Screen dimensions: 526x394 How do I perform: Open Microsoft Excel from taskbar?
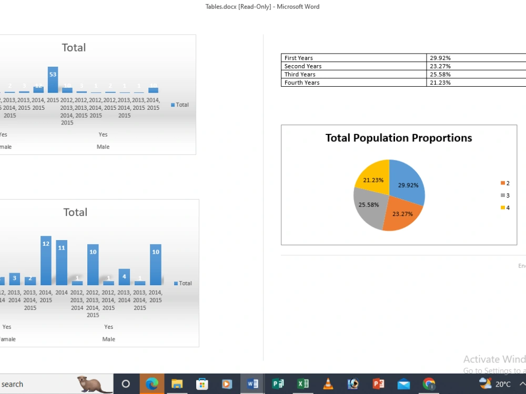coord(303,383)
